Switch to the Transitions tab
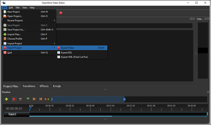The image size is (211, 125). point(29,86)
